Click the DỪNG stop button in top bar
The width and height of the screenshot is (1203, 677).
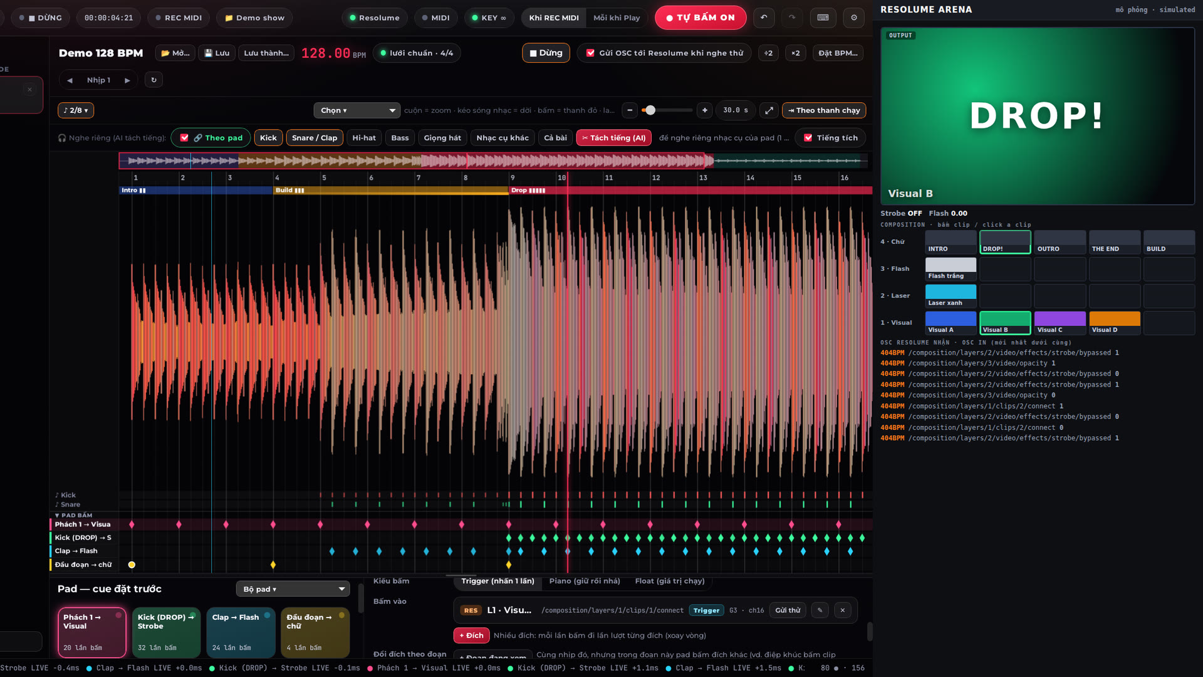coord(41,18)
